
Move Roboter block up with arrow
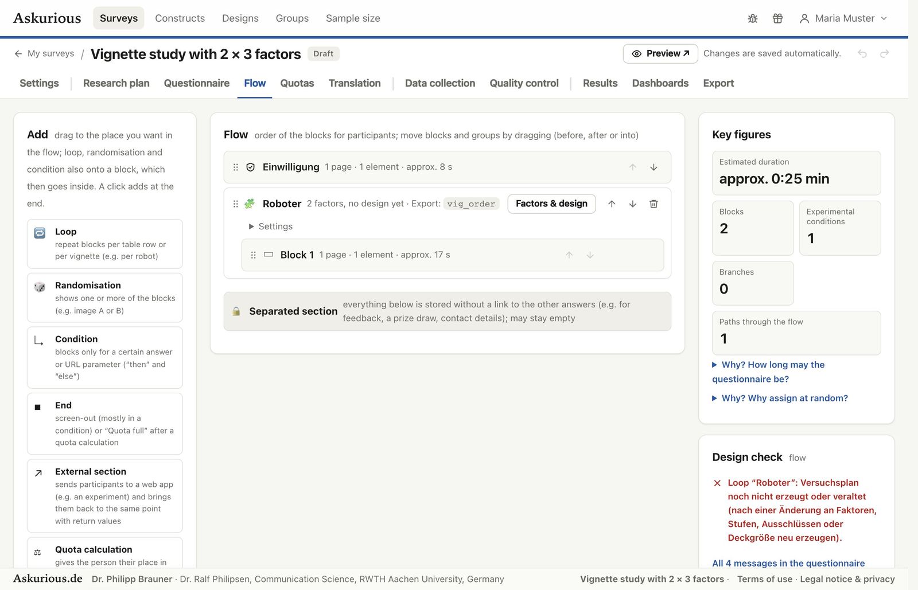612,204
